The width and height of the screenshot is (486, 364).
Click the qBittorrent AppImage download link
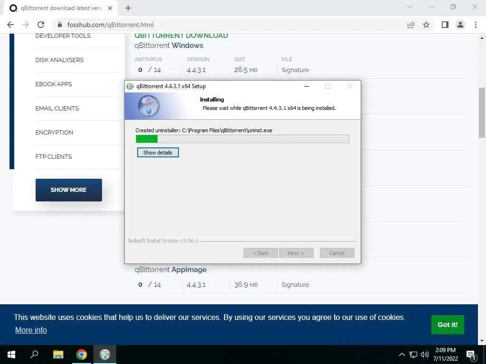click(170, 270)
